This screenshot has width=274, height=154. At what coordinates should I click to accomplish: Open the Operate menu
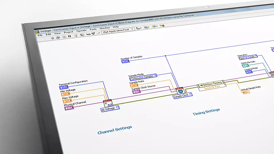coord(81,31)
